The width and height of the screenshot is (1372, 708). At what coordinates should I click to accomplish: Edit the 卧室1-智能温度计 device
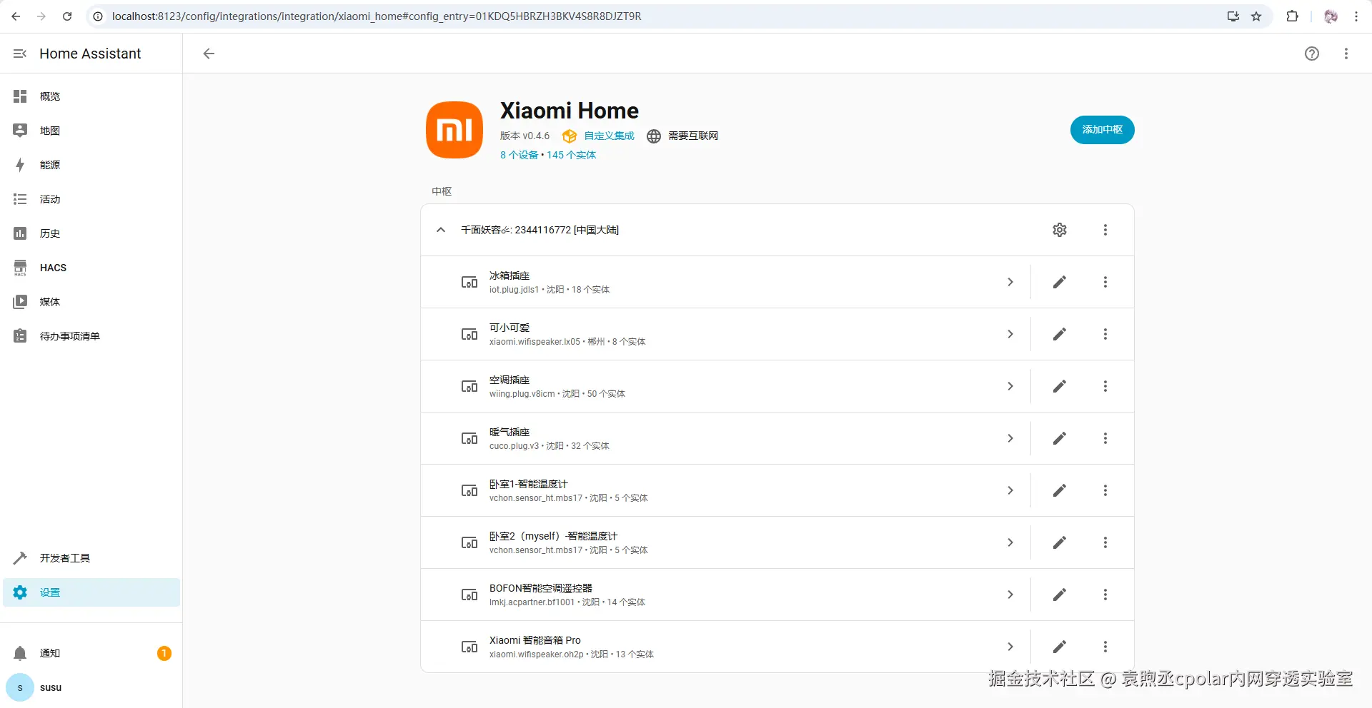(x=1060, y=490)
